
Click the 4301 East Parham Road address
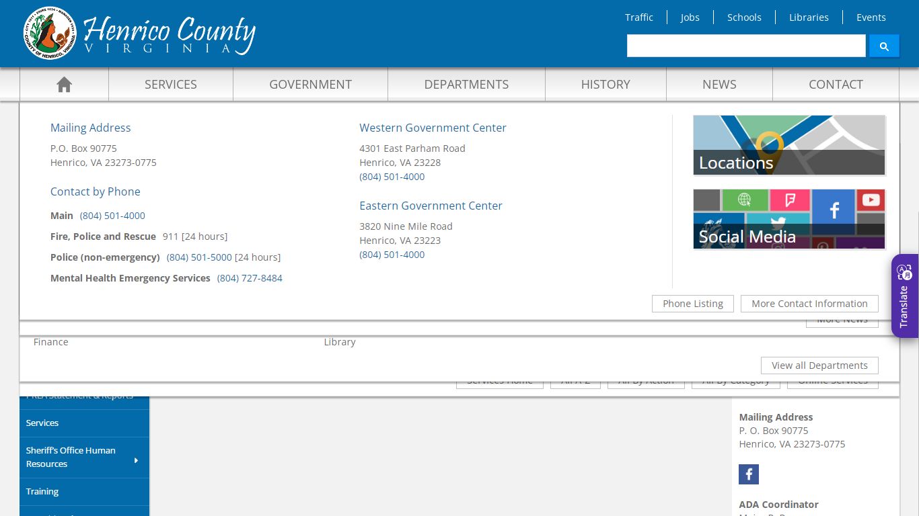pos(412,148)
